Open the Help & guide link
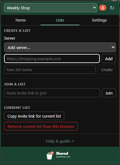The width and height of the screenshot is (120, 165). tap(60, 141)
